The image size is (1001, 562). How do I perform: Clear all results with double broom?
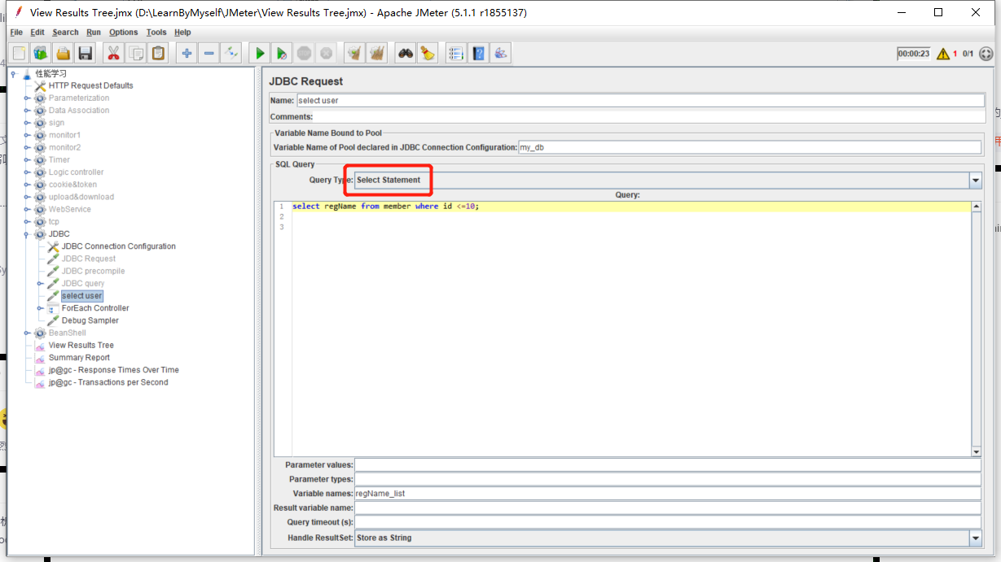click(x=376, y=54)
